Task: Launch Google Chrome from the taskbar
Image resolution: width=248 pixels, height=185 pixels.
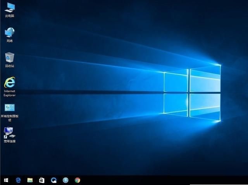Action: [77, 180]
